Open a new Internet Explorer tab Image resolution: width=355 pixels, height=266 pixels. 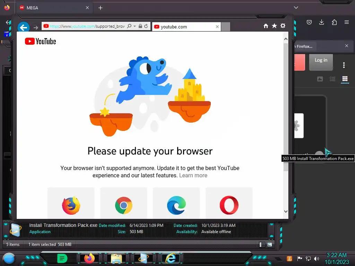pos(225,27)
